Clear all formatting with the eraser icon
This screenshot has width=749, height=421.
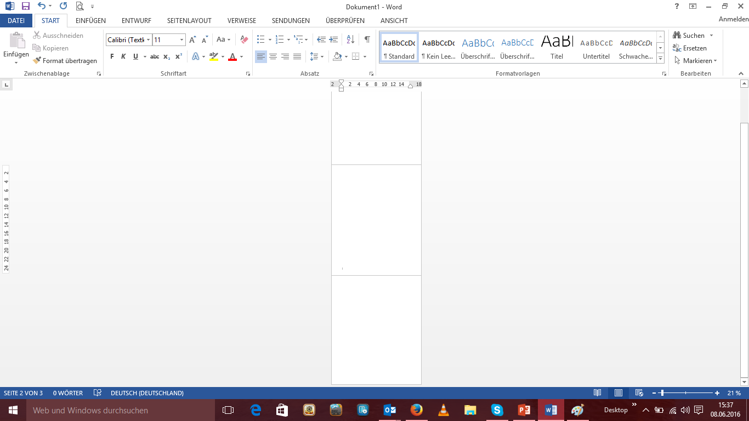[x=245, y=40]
